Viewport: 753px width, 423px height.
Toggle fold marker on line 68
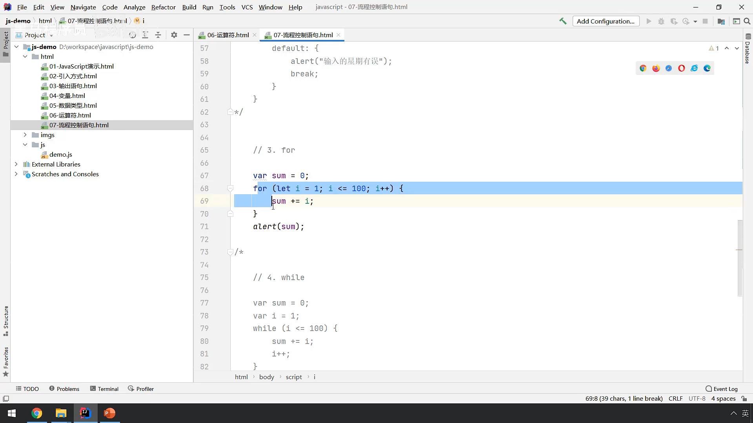tap(230, 188)
